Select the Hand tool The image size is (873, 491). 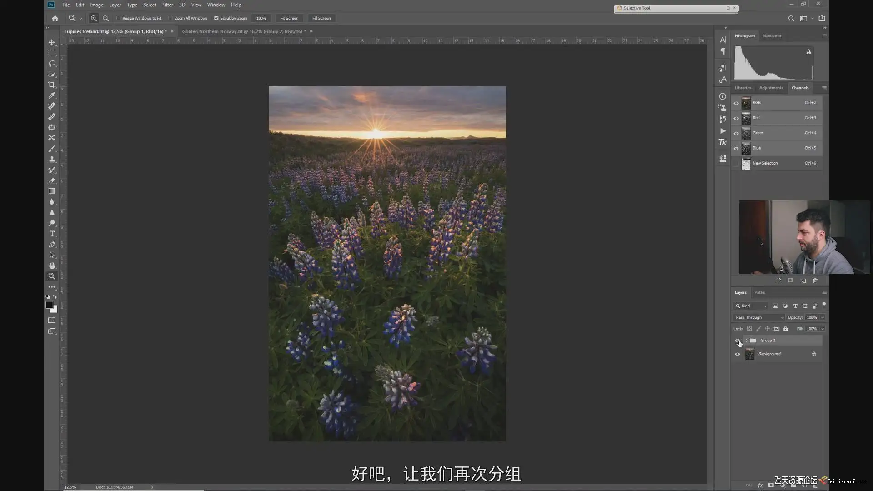52,266
